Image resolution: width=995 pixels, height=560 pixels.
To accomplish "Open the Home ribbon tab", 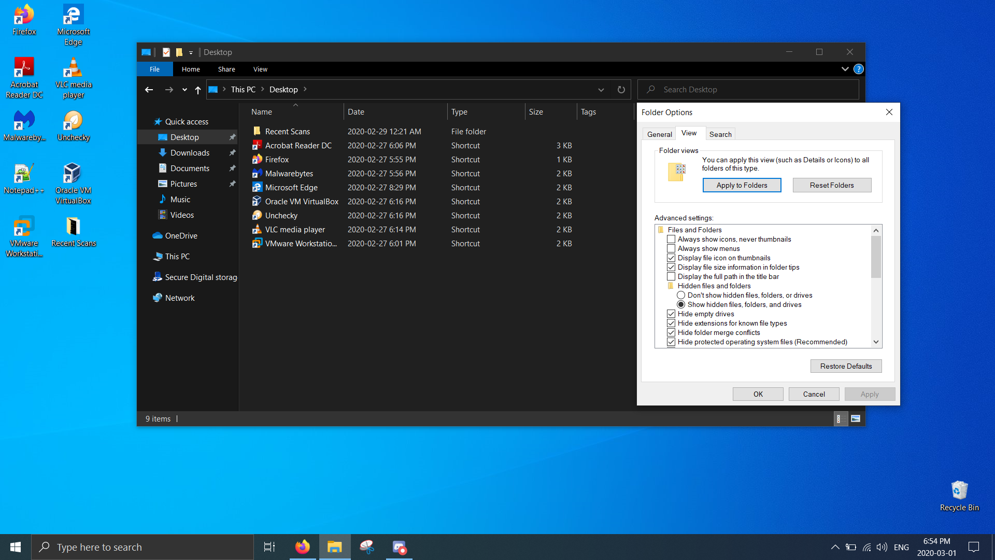I will pos(191,69).
